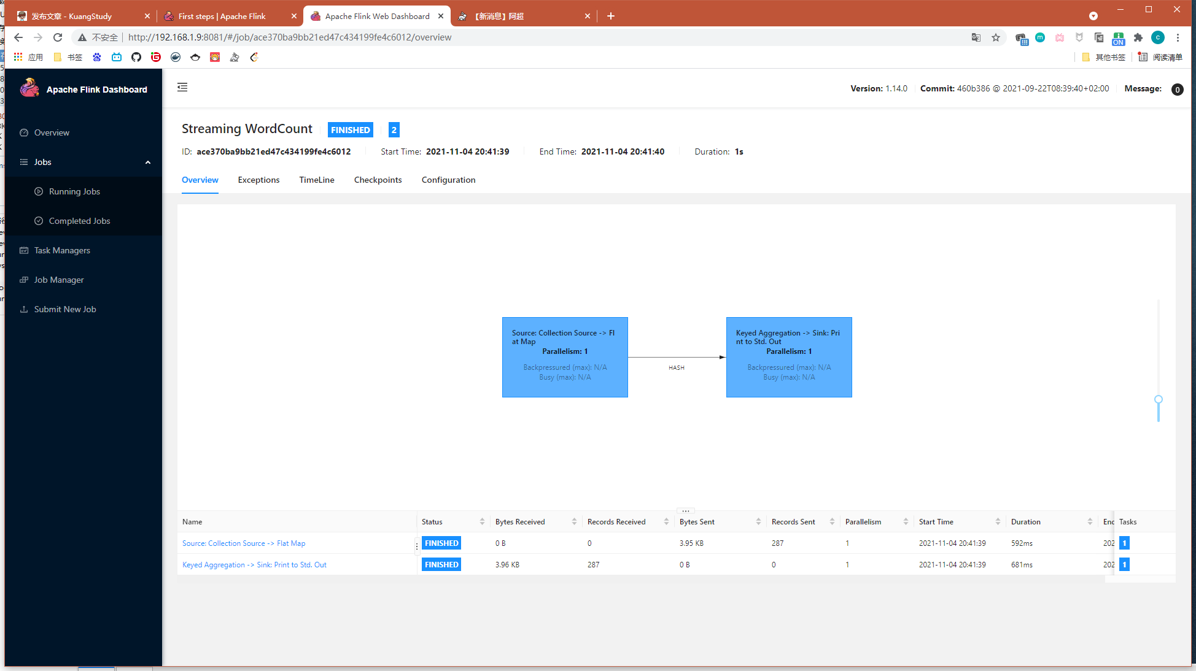Screen dimensions: 1196x671
Task: Collapse the Jobs submenu arrow
Action: pos(147,162)
